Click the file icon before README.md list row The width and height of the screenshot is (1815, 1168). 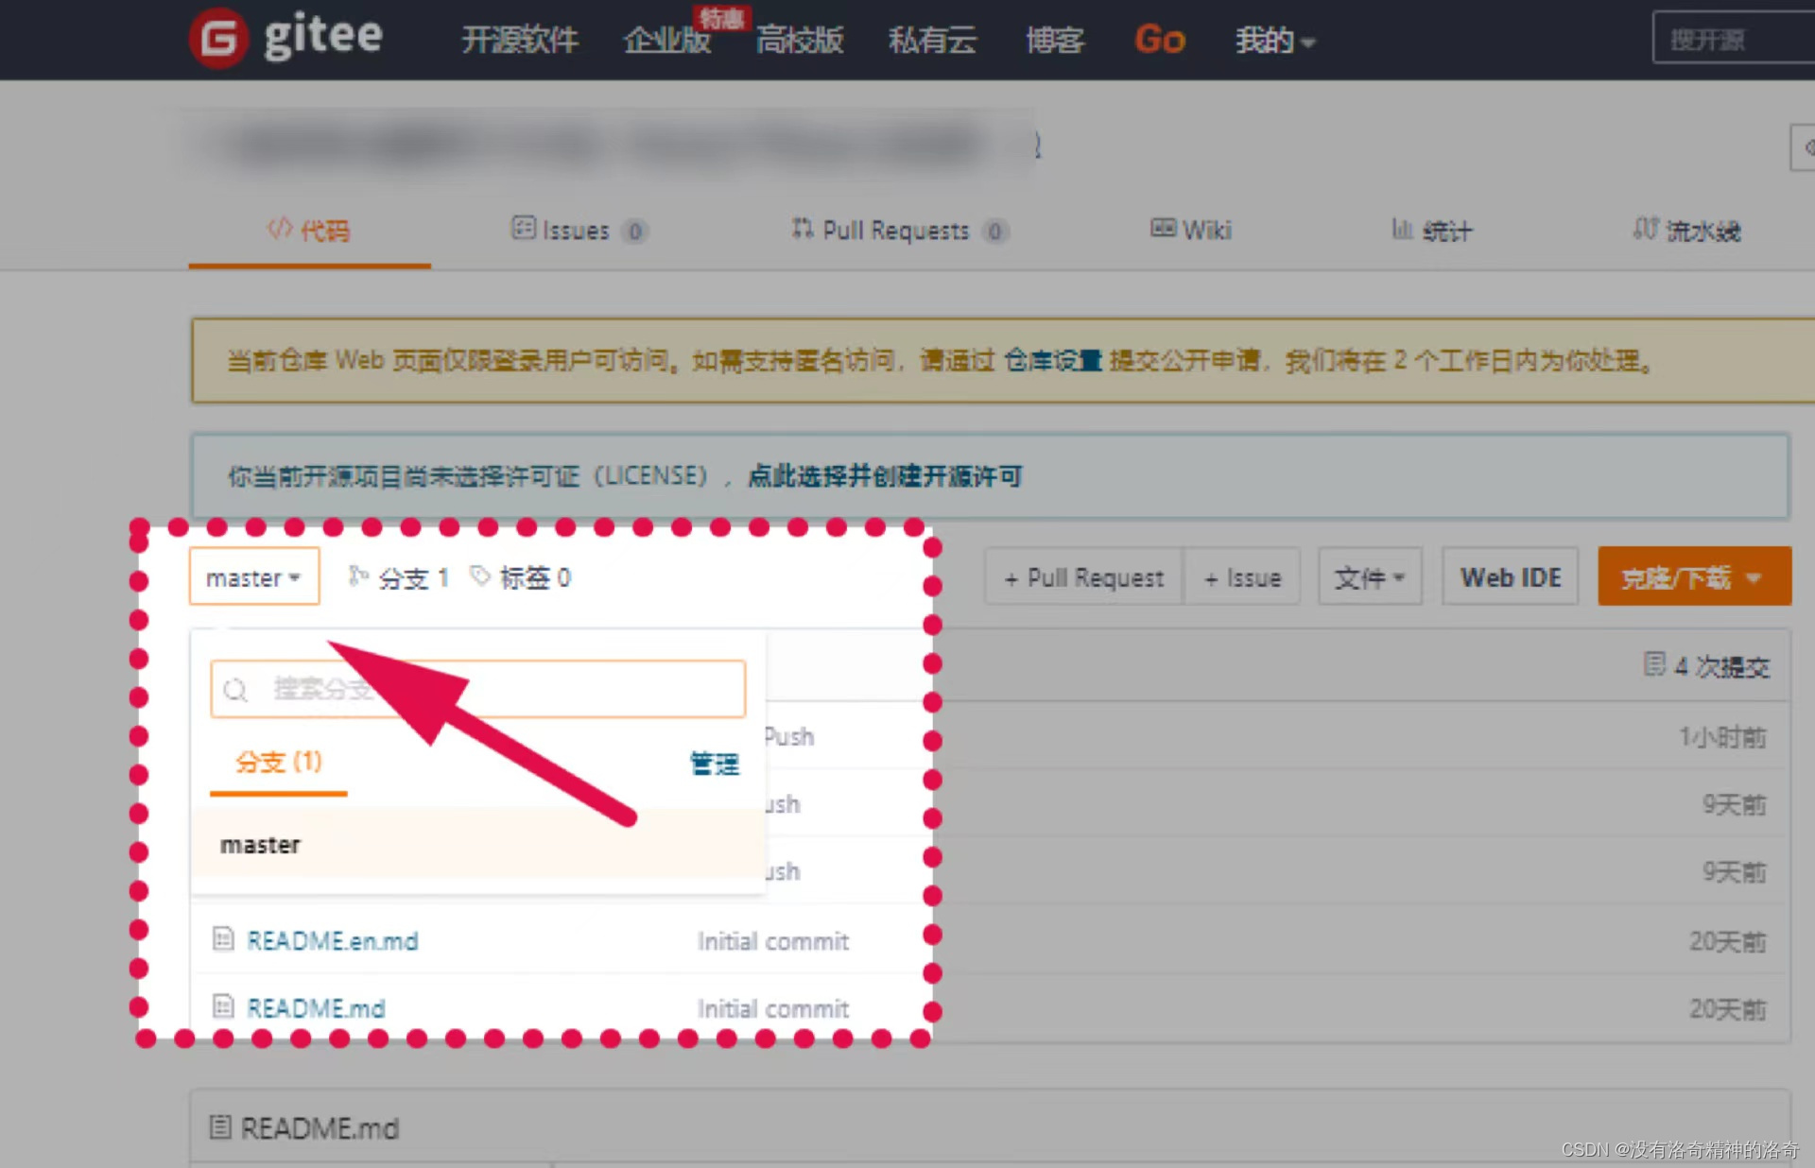point(223,1006)
